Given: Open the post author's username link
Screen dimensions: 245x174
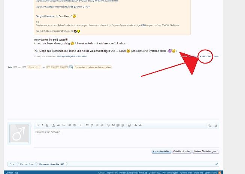Looking at the screenshot, I should [x=37, y=56].
